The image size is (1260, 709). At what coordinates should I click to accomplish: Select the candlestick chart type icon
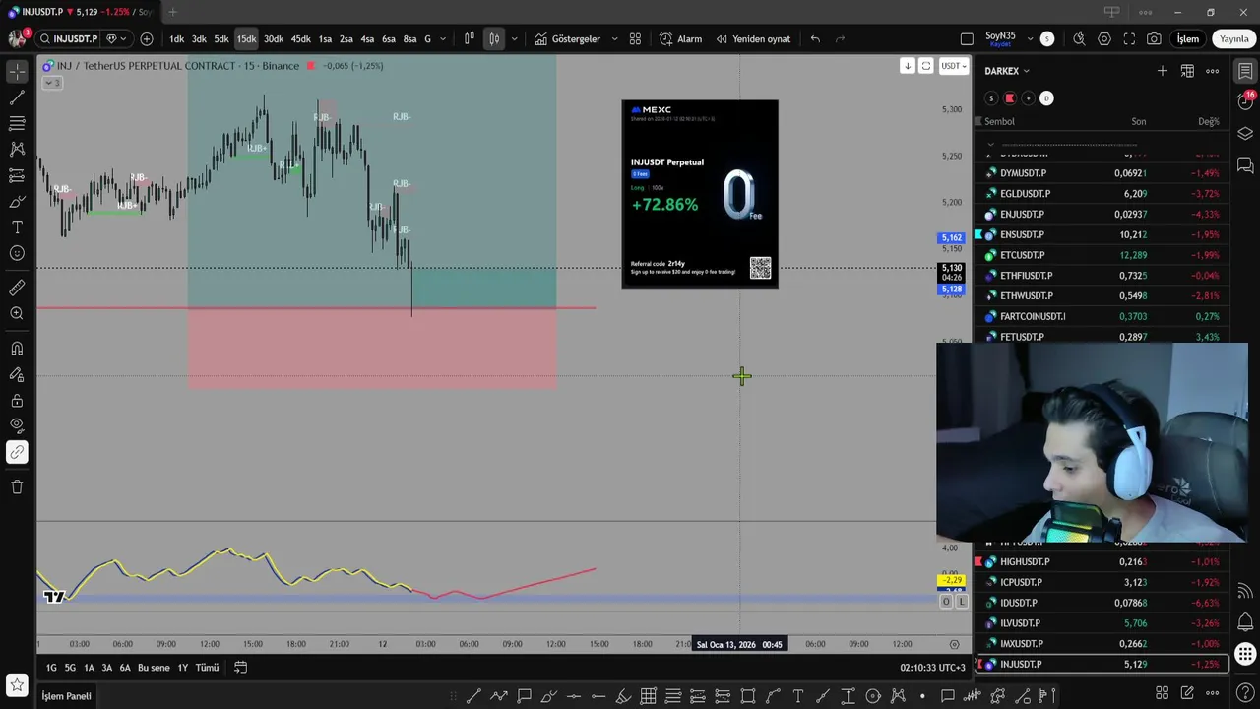pyautogui.click(x=493, y=39)
